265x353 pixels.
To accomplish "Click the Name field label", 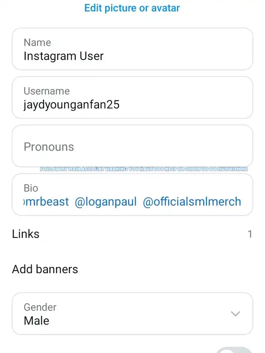I will 37,42.
